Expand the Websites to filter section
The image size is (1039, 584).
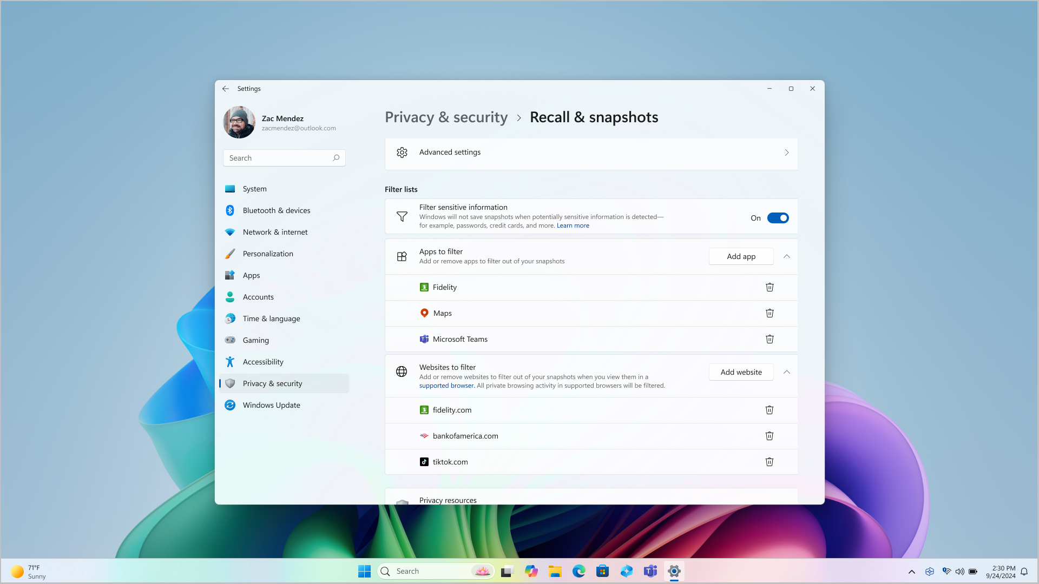(x=786, y=371)
